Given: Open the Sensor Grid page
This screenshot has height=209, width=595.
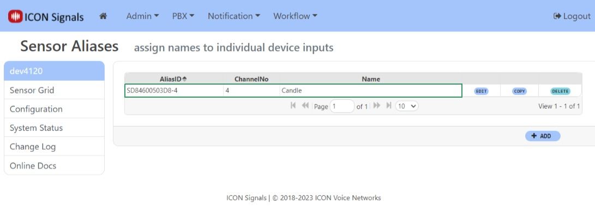Looking at the screenshot, I should pyautogui.click(x=54, y=90).
